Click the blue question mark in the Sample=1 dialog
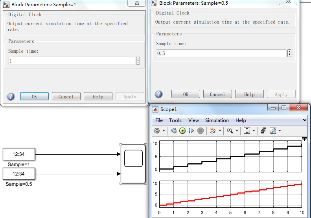 pyautogui.click(x=11, y=96)
